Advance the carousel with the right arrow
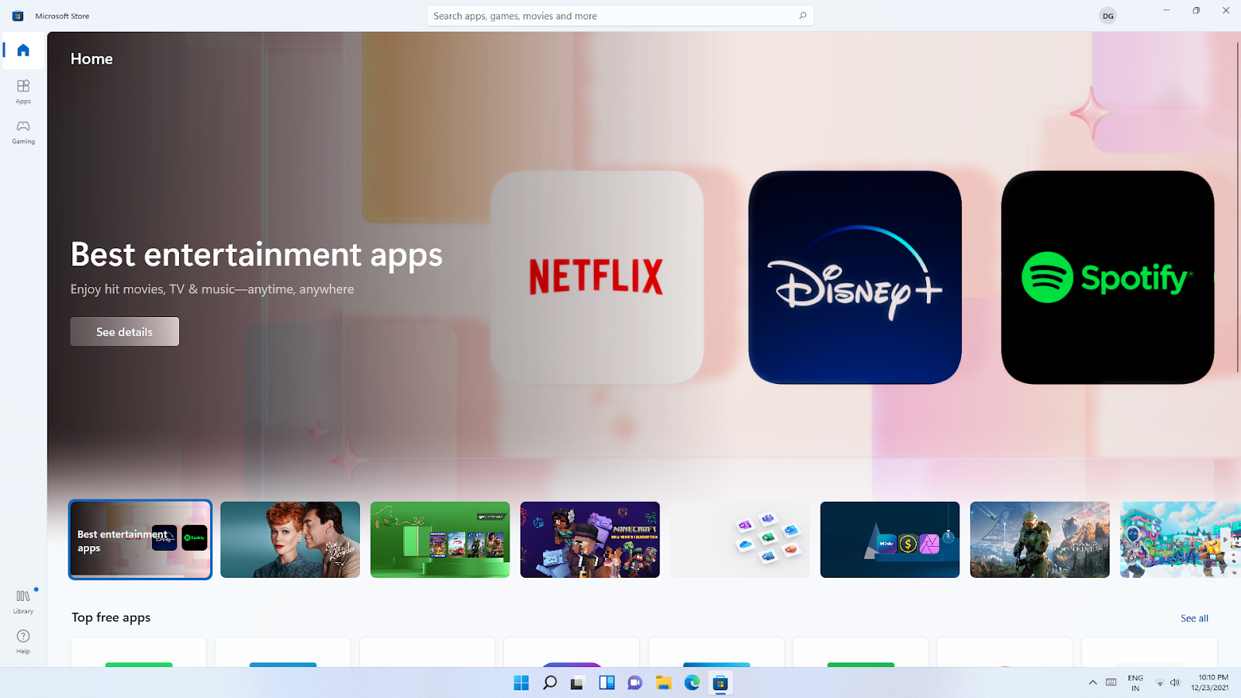This screenshot has height=698, width=1241. [x=1225, y=540]
